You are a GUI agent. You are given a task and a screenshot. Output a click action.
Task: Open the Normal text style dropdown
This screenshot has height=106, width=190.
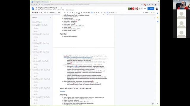[53, 12]
